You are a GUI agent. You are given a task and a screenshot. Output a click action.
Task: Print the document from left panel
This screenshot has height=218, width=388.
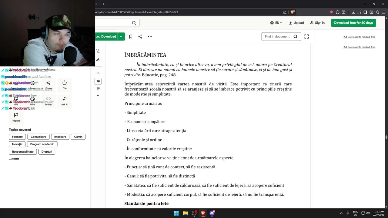(32, 101)
